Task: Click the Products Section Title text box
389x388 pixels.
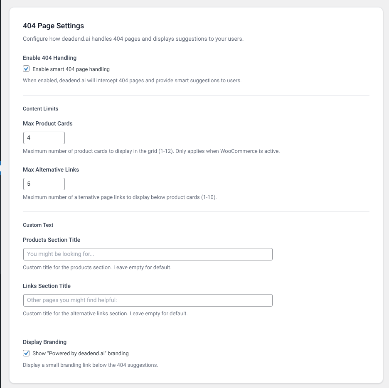Action: [x=148, y=254]
